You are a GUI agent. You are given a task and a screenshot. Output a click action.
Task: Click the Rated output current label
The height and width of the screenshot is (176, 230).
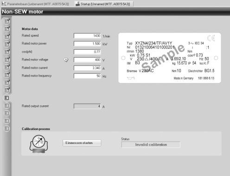point(35,106)
